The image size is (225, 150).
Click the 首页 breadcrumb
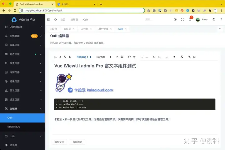(x=63, y=19)
